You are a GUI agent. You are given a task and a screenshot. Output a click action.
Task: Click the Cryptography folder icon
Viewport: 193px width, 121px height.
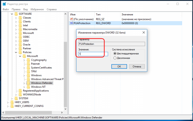28,60
